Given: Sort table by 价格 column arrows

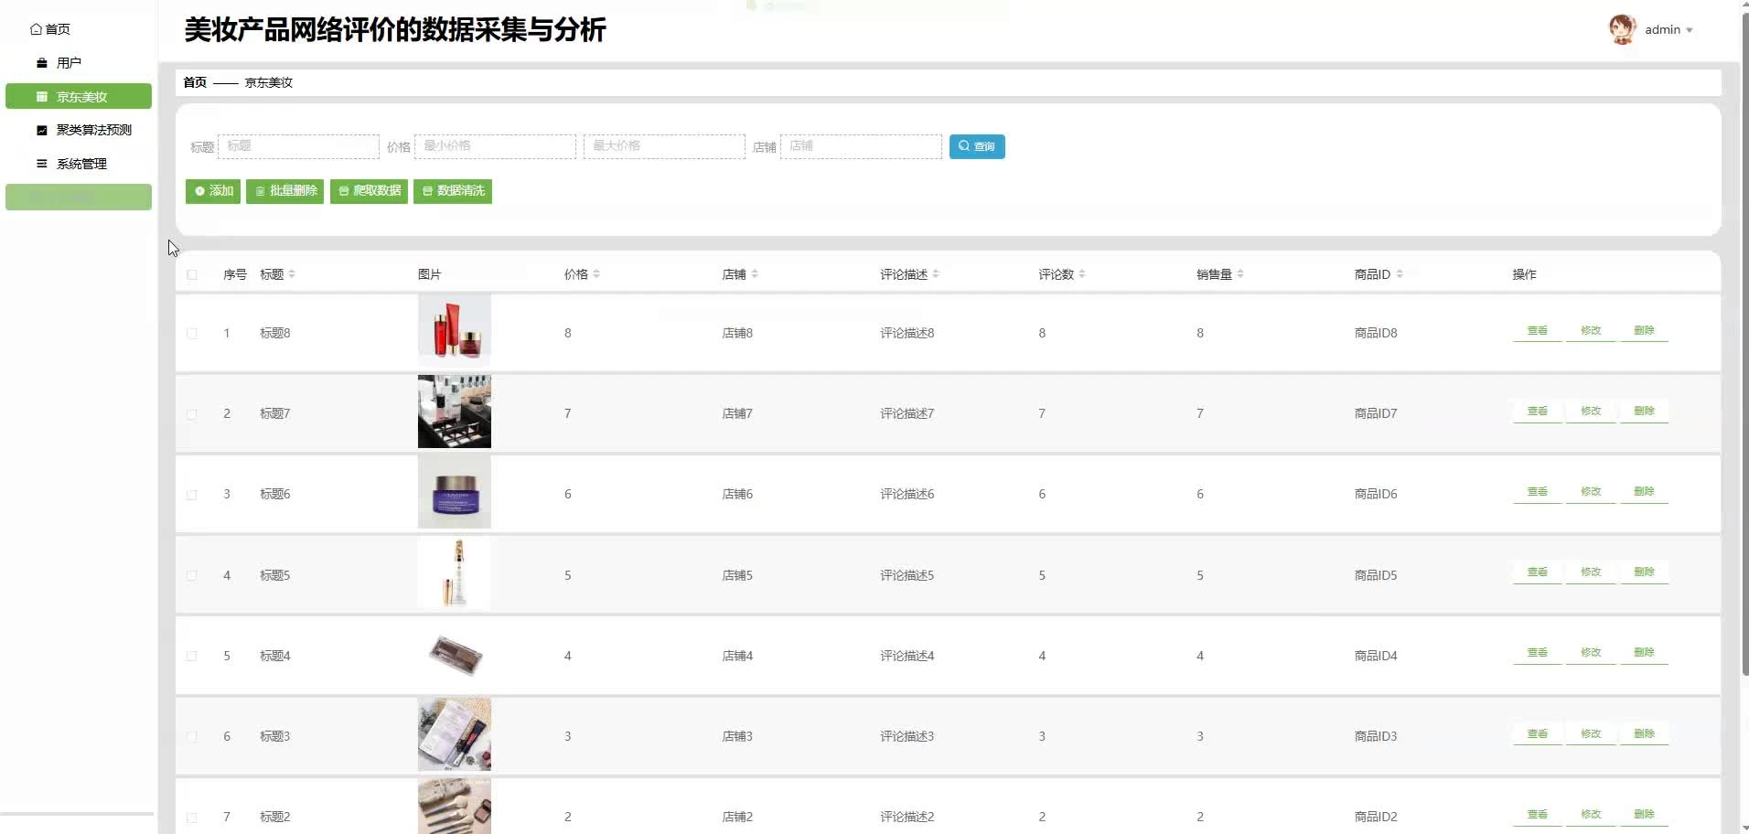Looking at the screenshot, I should pyautogui.click(x=596, y=274).
